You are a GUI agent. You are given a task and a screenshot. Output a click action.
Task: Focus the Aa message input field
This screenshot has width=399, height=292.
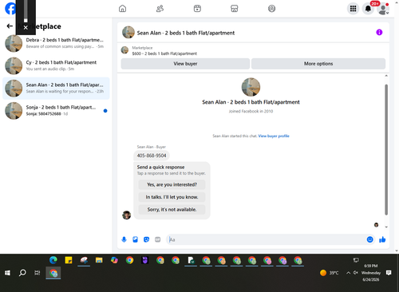point(266,239)
